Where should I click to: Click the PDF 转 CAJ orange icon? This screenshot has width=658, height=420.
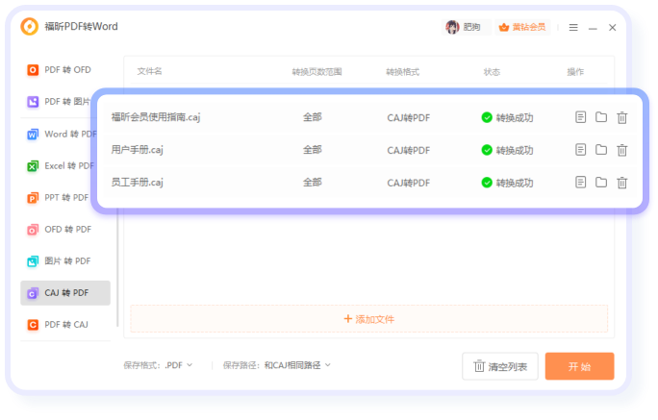click(33, 325)
